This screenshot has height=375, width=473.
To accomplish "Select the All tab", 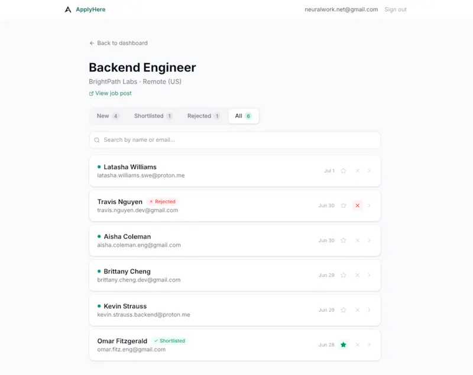I will [x=244, y=116].
